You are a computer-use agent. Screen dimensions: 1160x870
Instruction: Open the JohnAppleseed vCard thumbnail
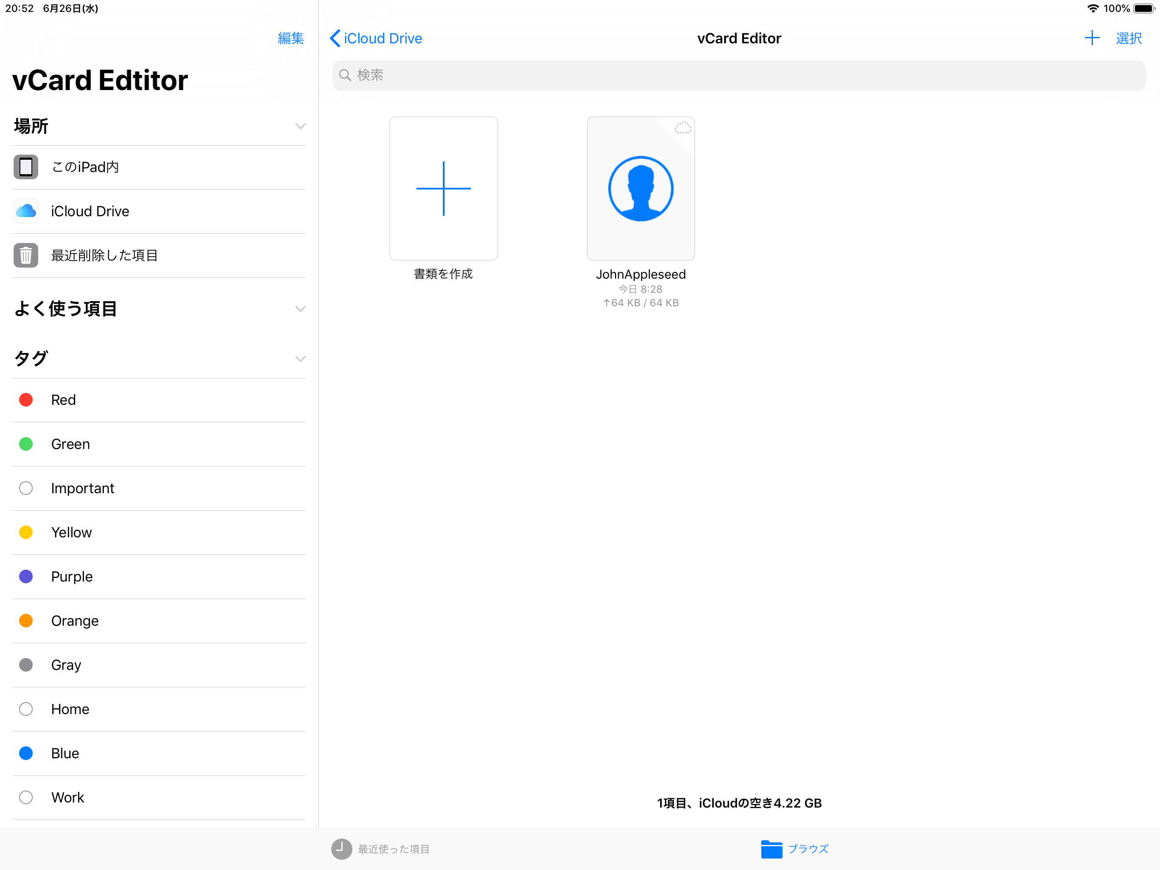pyautogui.click(x=640, y=188)
